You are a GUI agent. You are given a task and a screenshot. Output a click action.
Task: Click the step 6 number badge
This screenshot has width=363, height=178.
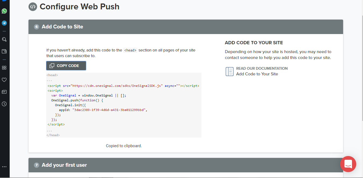[37, 27]
